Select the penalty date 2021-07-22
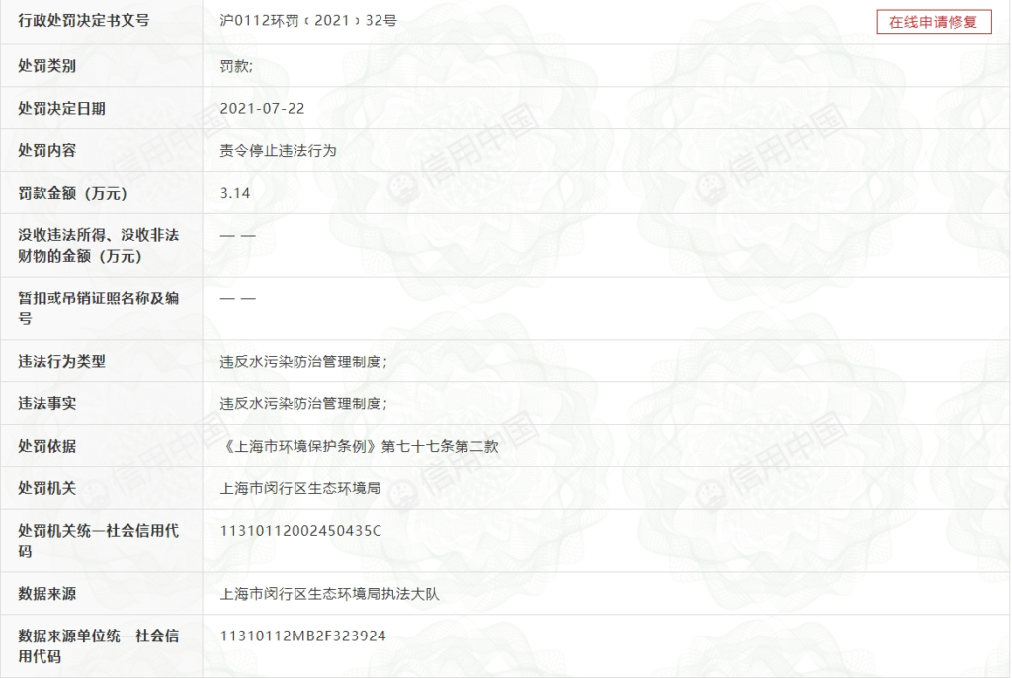 click(x=261, y=109)
